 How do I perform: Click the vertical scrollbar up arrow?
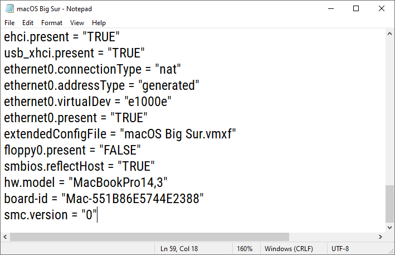[389, 35]
